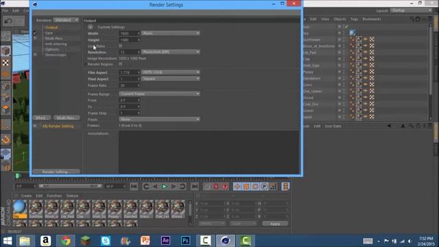This screenshot has height=247, width=439.
Task: Go to start of animation button
Action: tap(134, 187)
